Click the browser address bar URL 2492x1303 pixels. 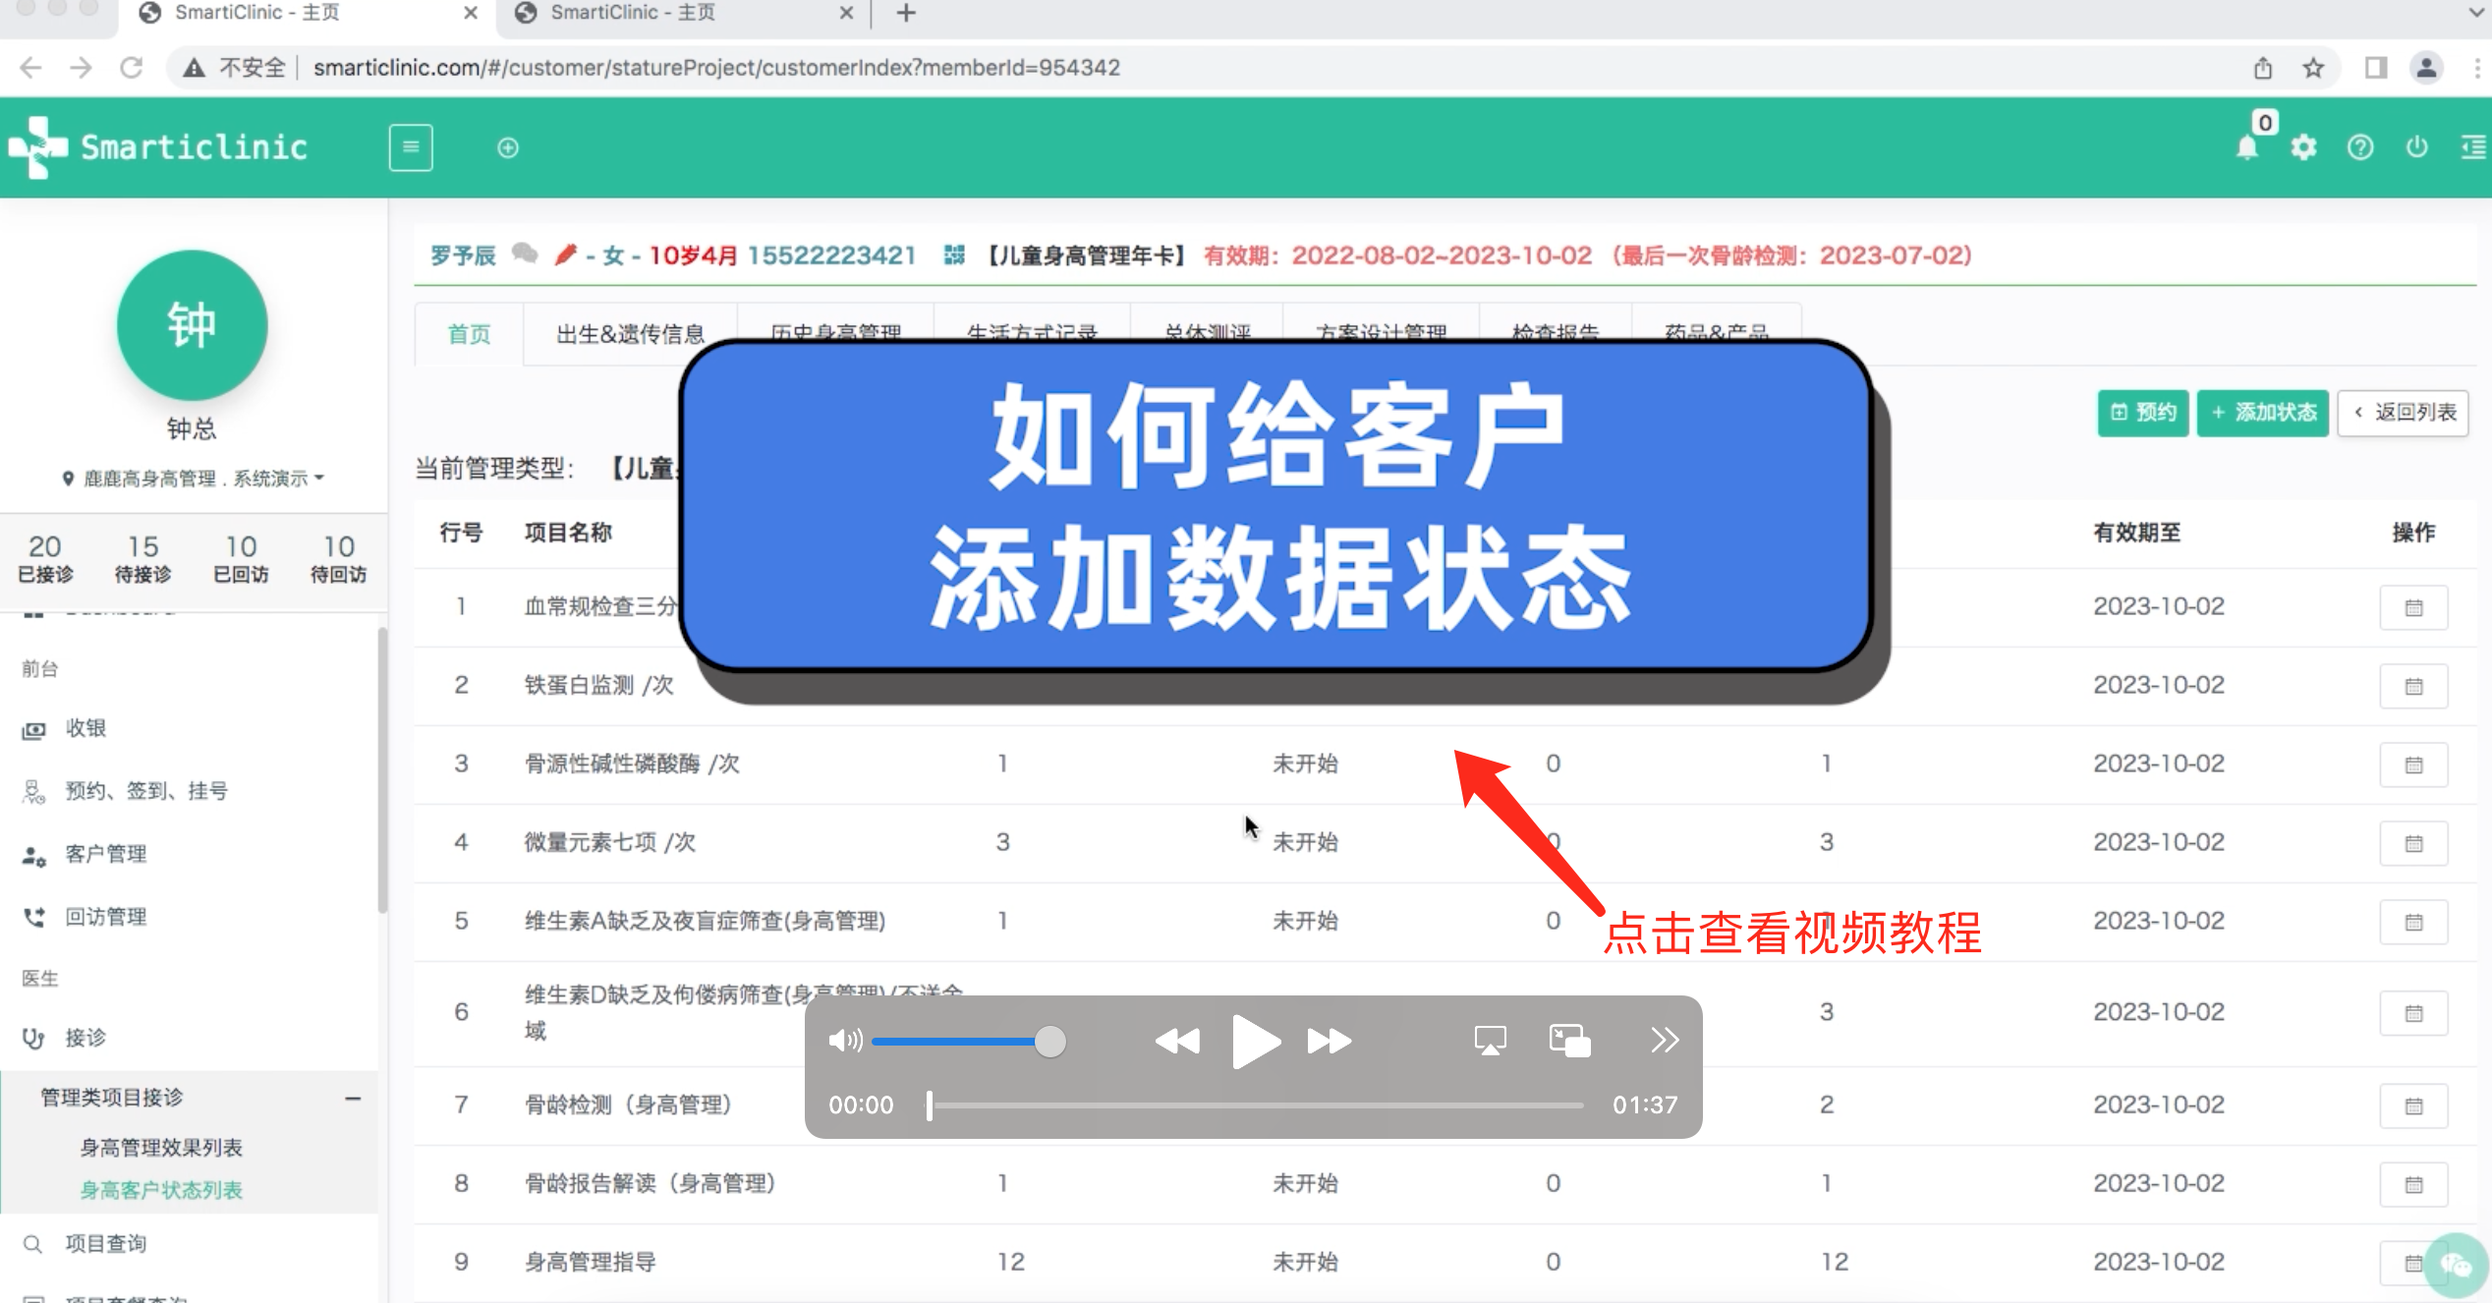tap(716, 68)
